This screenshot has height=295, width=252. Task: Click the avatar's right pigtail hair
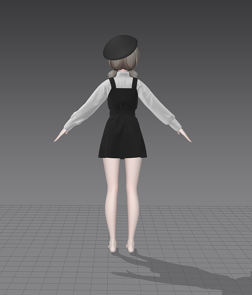tap(135, 74)
